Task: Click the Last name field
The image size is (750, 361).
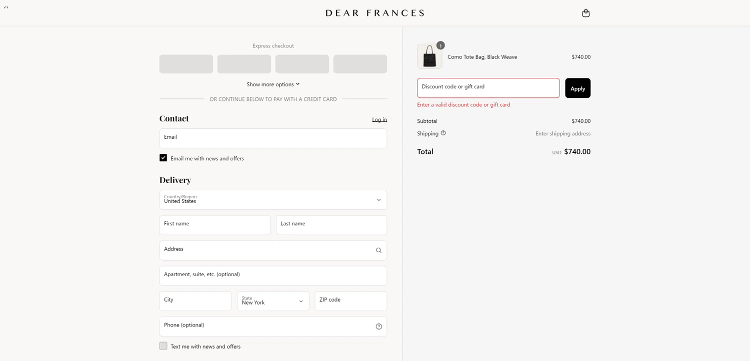Action: 331,225
